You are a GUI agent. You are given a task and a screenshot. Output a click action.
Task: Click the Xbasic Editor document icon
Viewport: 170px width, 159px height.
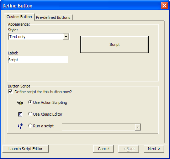(x=20, y=115)
